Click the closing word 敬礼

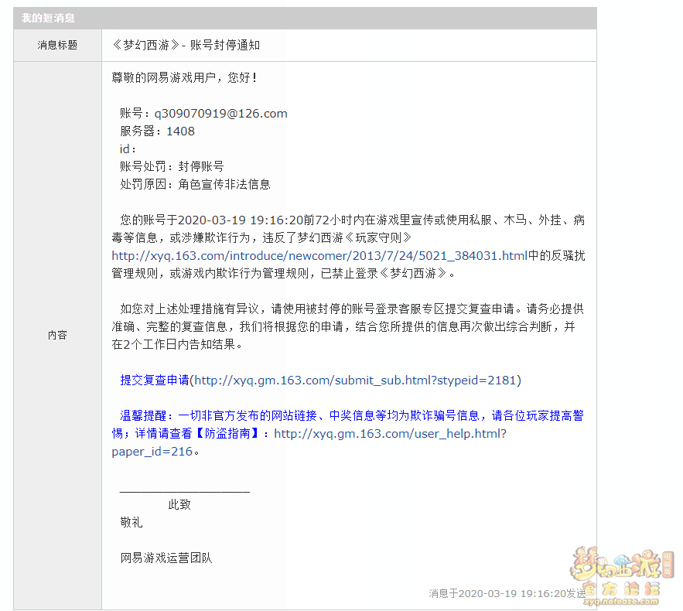(131, 523)
